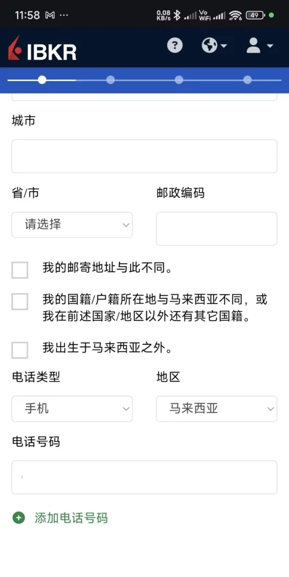Focus the 城市 text field
289x577 pixels.
click(x=144, y=156)
